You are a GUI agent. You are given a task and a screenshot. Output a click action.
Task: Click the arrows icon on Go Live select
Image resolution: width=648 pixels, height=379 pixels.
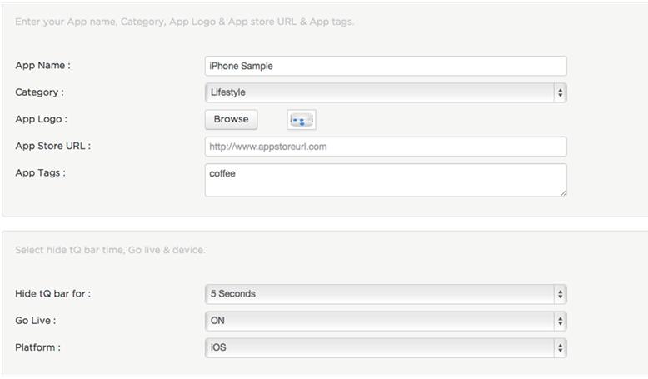tap(560, 321)
